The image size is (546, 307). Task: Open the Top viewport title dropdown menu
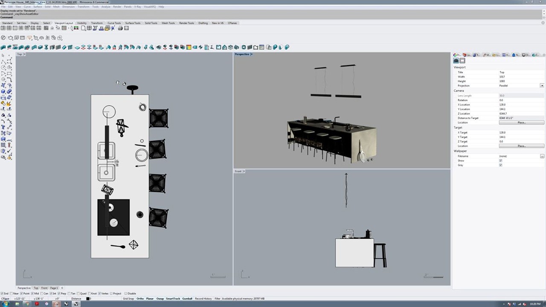[x=24, y=54]
